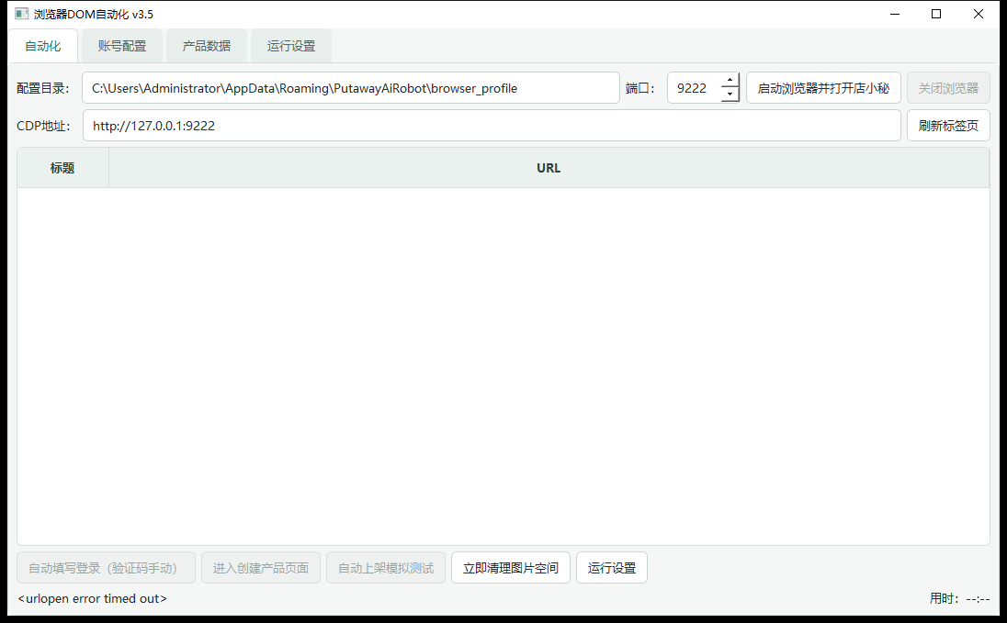Click the 标题 column header
Screen dimensions: 1007x623
click(62, 168)
